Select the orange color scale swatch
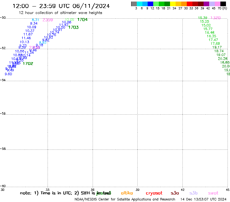The image size is (230, 202). pyautogui.click(x=184, y=4)
